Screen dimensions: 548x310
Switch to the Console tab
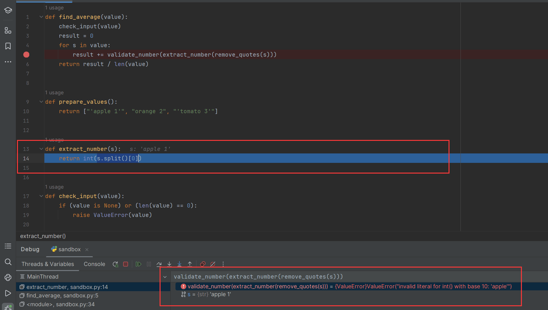(94, 264)
